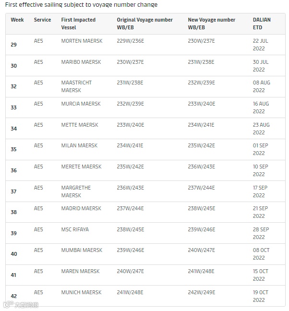The height and width of the screenshot is (311, 289).
Task: Click the MURCIA MAERSK vessel name
Action: pyautogui.click(x=81, y=104)
